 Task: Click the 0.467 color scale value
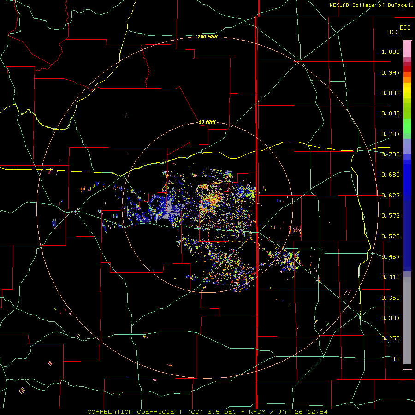(391, 257)
